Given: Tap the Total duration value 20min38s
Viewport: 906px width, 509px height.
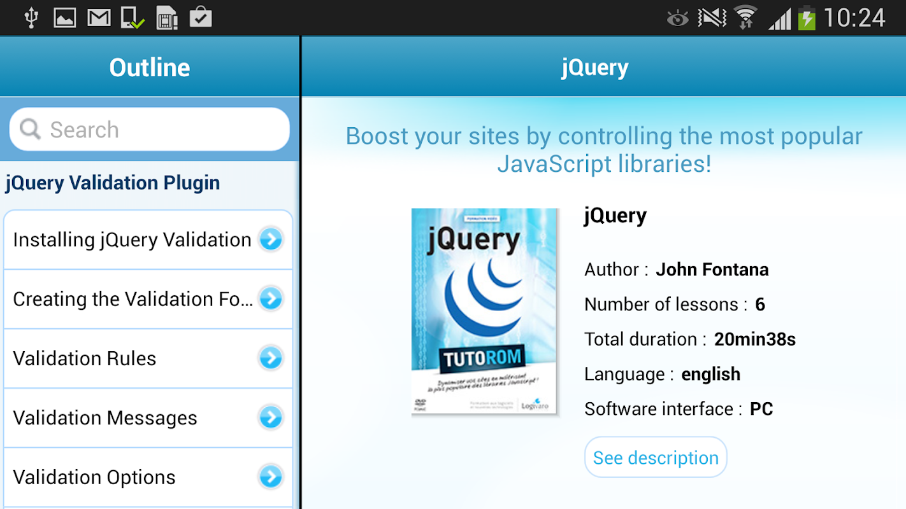Looking at the screenshot, I should click(x=755, y=340).
